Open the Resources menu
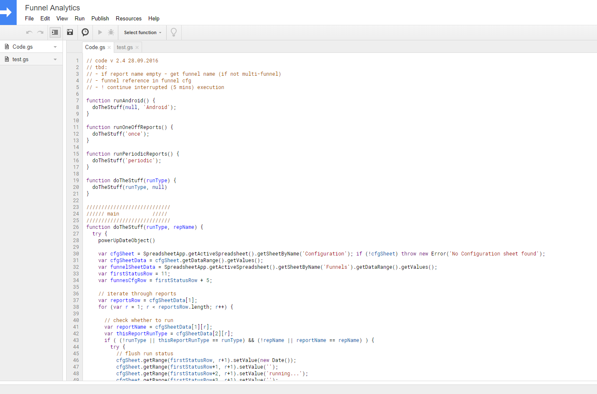The image size is (597, 394). click(x=128, y=19)
